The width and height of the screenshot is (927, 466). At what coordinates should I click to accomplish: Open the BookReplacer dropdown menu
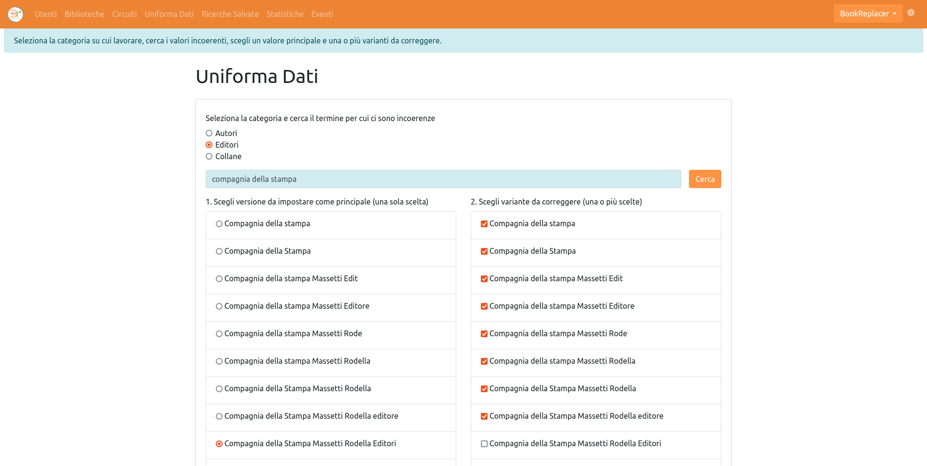(868, 14)
